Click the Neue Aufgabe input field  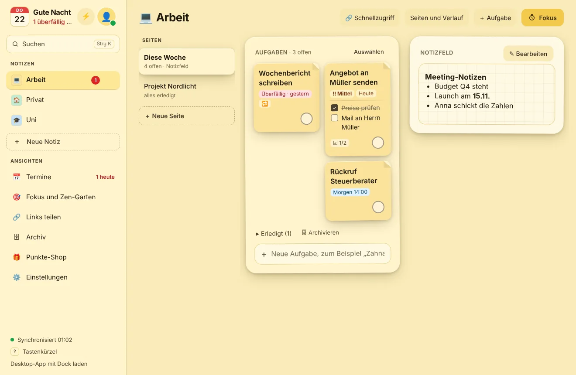[x=322, y=254]
